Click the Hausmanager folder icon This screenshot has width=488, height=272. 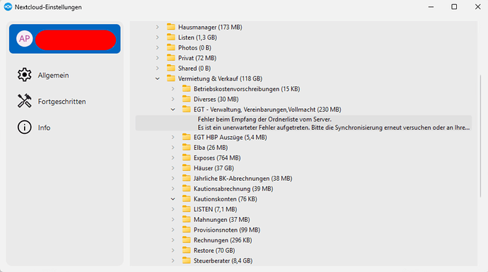tap(171, 27)
